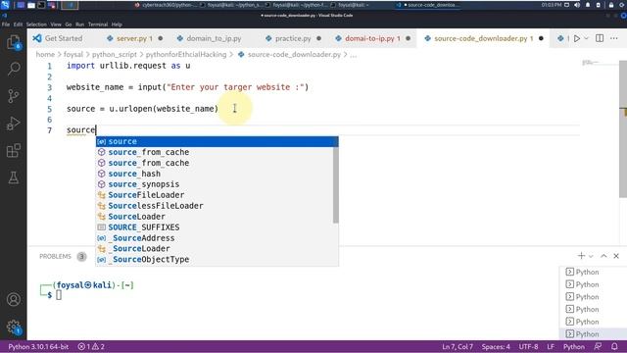Select the 'SourceFileLoader' suggestion
Image resolution: width=627 pixels, height=353 pixels.
pyautogui.click(x=215, y=195)
